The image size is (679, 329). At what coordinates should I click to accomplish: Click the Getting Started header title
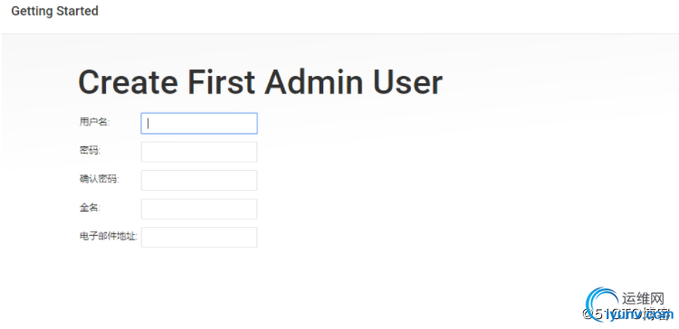(x=54, y=11)
